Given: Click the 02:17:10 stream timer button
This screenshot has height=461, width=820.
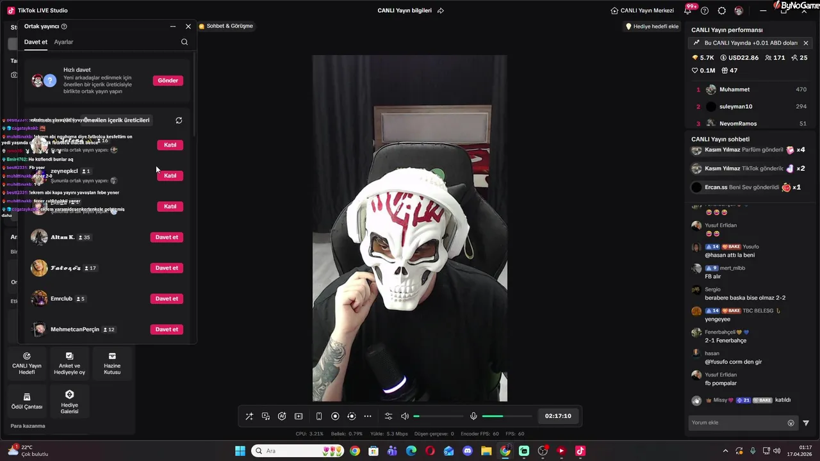Looking at the screenshot, I should coord(558,416).
